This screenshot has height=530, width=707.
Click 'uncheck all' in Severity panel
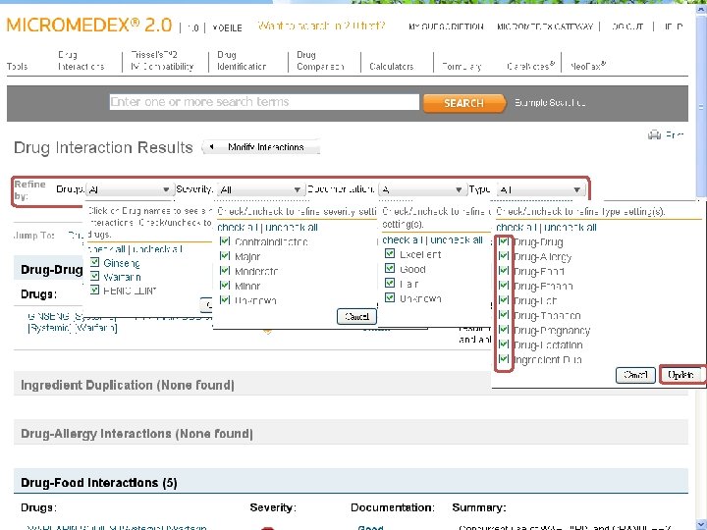[292, 227]
